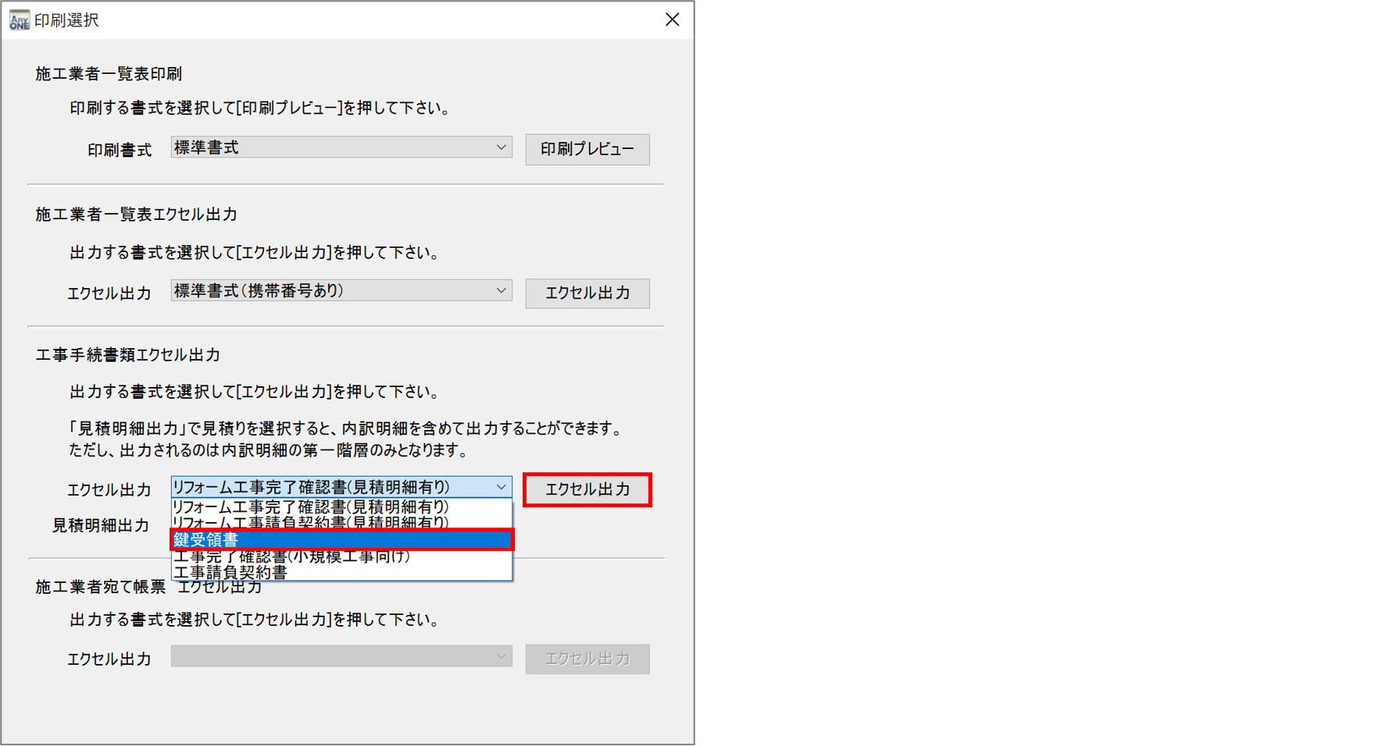Choose 工事請負契約書 from the dropdown list
This screenshot has width=1385, height=746.
(x=231, y=573)
